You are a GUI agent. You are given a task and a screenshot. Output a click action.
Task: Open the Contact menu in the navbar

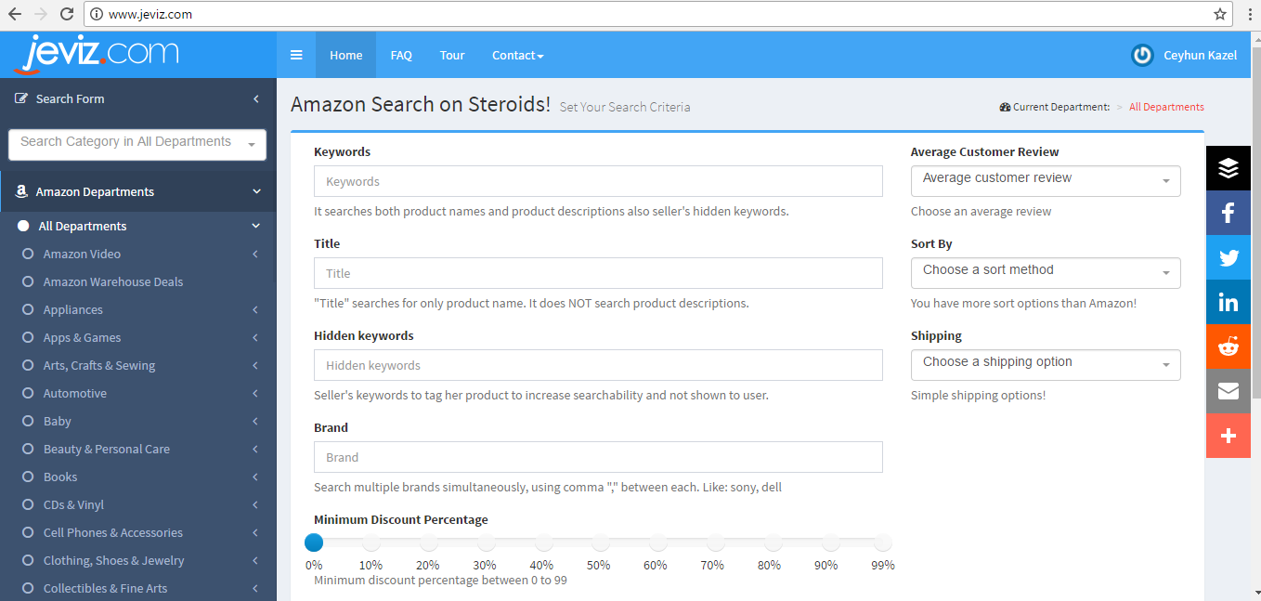click(517, 55)
